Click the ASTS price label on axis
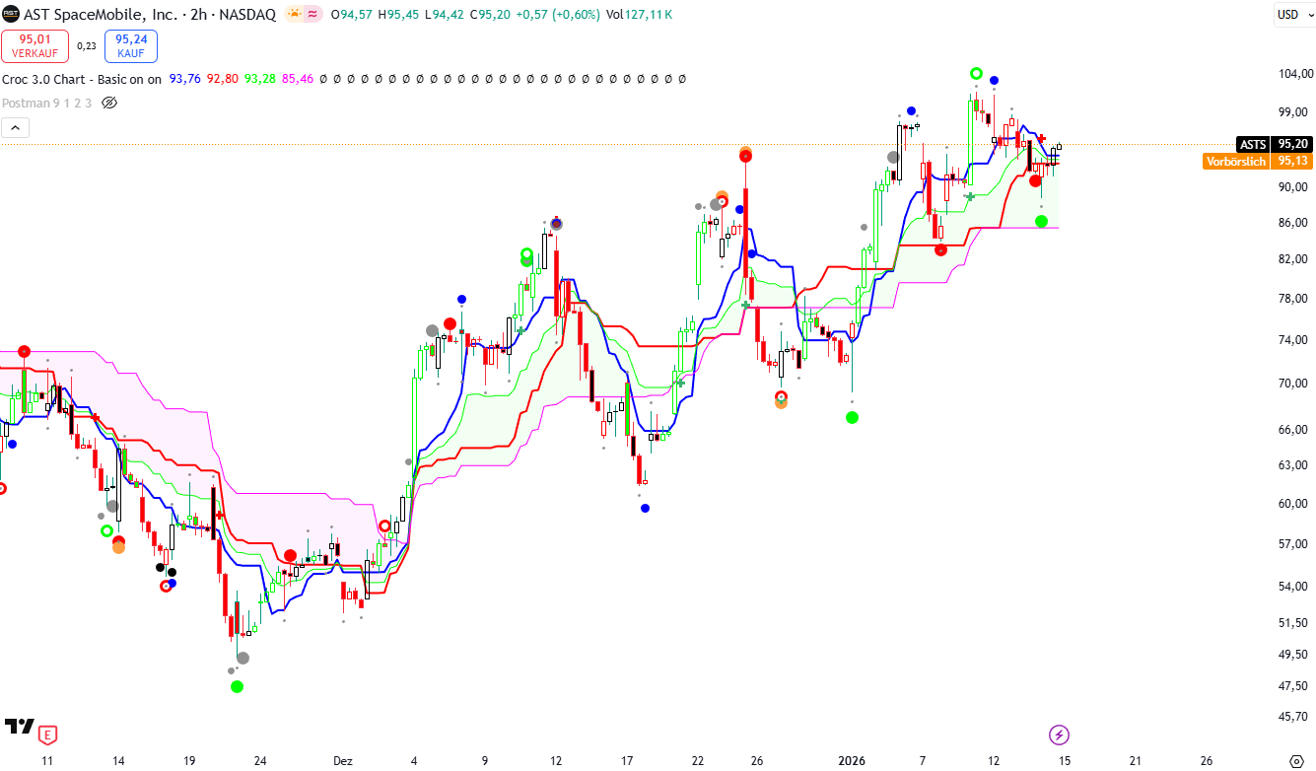 click(1252, 144)
